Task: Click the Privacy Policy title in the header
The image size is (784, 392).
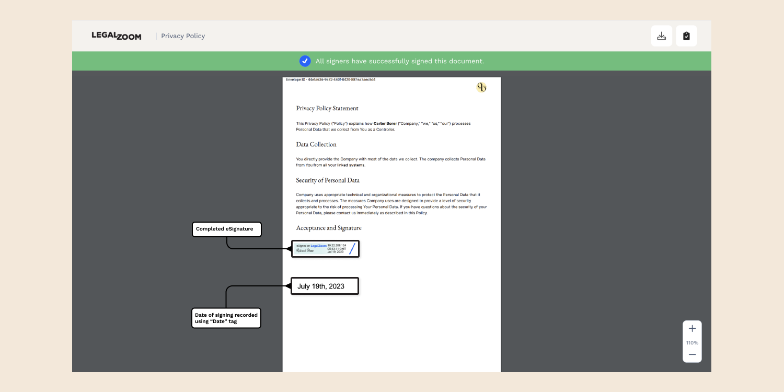Action: [x=183, y=36]
